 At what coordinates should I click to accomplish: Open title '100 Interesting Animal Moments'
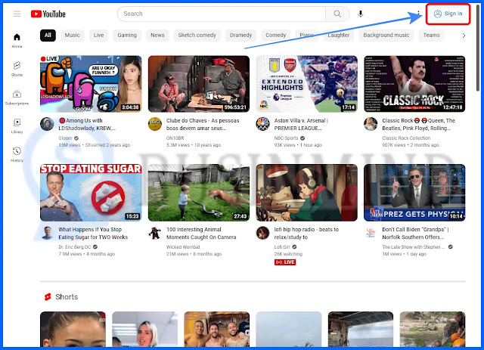coord(201,234)
